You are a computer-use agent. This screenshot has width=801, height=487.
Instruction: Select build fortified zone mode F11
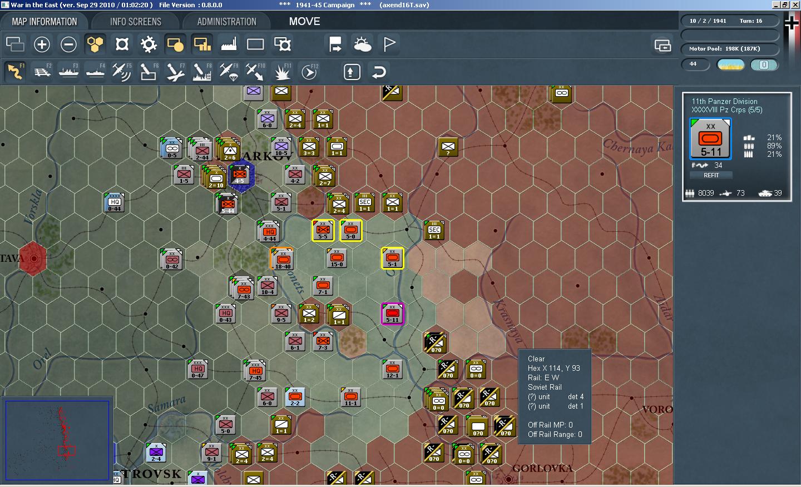[x=282, y=72]
